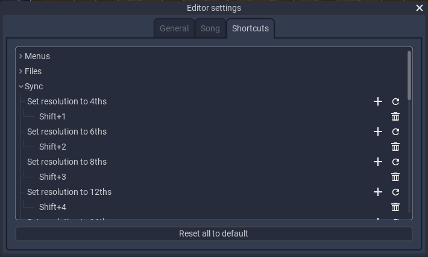Delete the Shift+1 shortcut
Screen dimensions: 428x257
pyautogui.click(x=395, y=116)
